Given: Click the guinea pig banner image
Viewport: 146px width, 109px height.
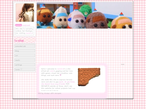Looking at the screenshot, I should (x=84, y=15).
